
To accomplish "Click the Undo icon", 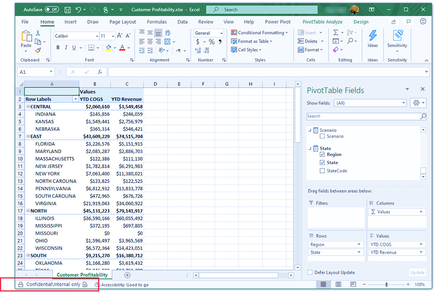I will pos(78,10).
